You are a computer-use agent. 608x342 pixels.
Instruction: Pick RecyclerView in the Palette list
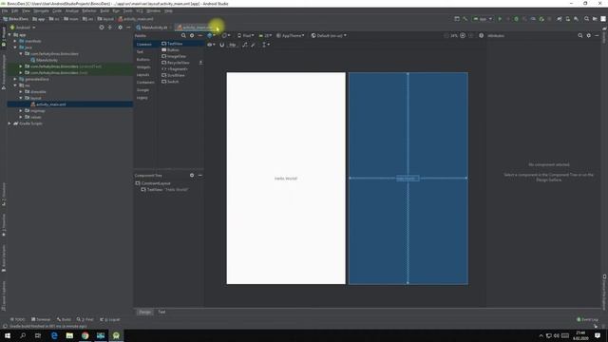point(175,63)
